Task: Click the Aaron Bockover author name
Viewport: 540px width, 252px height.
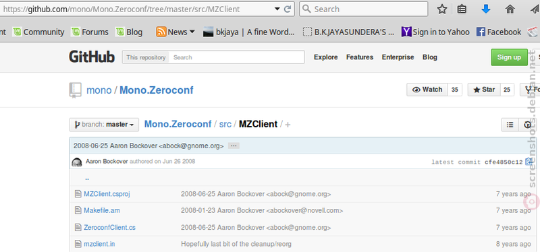Action: coord(107,161)
